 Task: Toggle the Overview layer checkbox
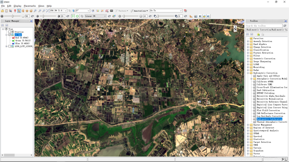tap(9, 32)
